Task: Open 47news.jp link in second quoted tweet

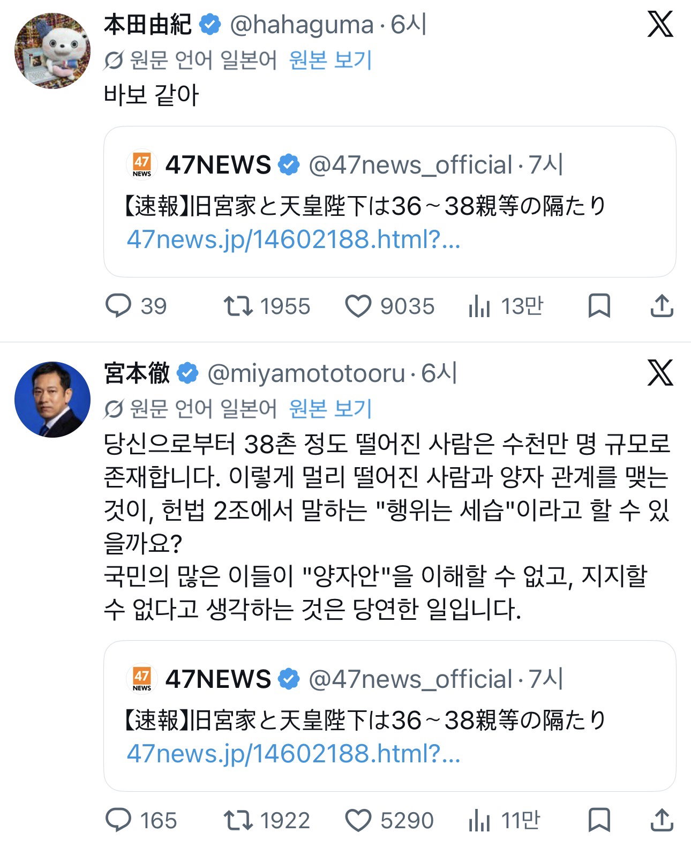Action: tap(294, 754)
